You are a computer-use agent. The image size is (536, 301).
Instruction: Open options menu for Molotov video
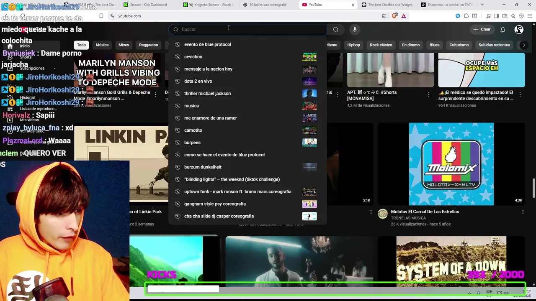tap(523, 212)
